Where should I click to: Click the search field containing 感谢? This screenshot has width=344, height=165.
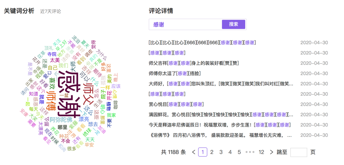click(185, 25)
